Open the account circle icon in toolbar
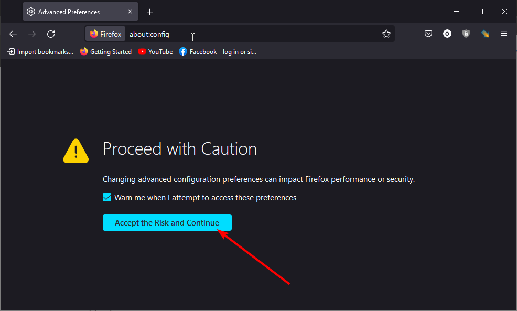This screenshot has width=517, height=311. 447,34
